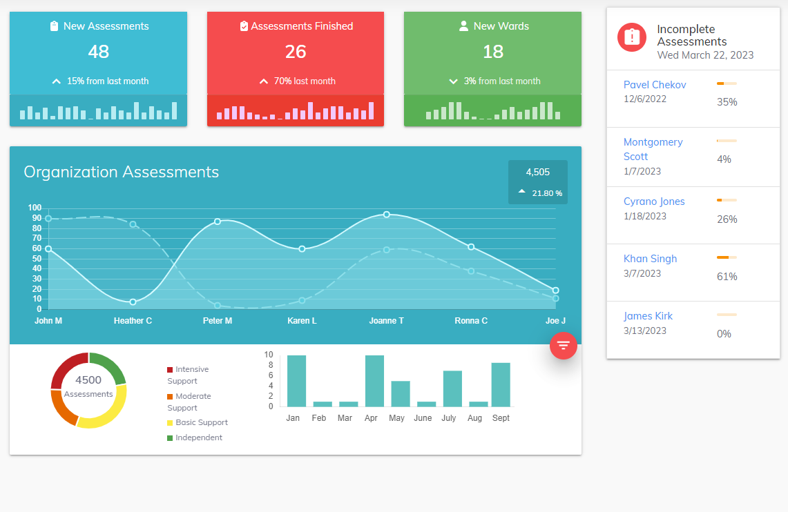Image resolution: width=788 pixels, height=512 pixels.
Task: Click James Kirk's name link
Action: (x=648, y=316)
